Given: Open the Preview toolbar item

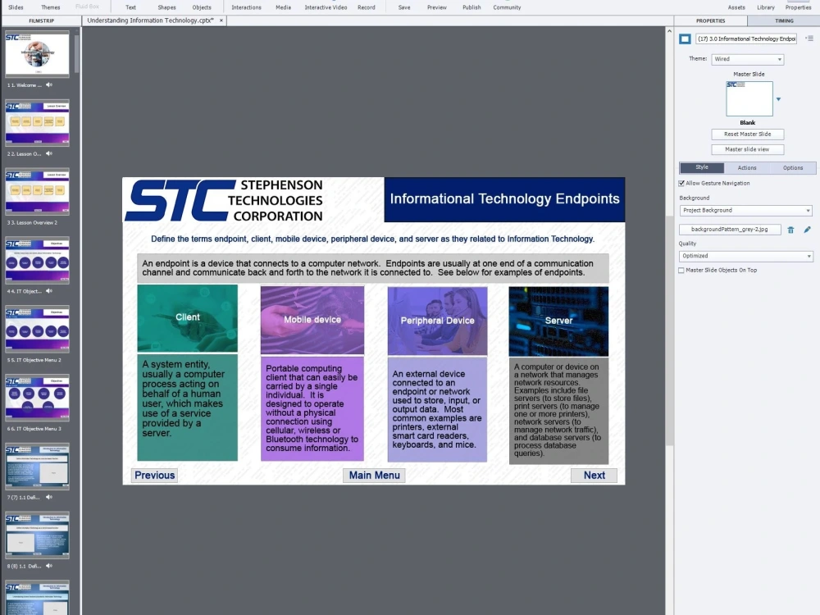Looking at the screenshot, I should (437, 7).
